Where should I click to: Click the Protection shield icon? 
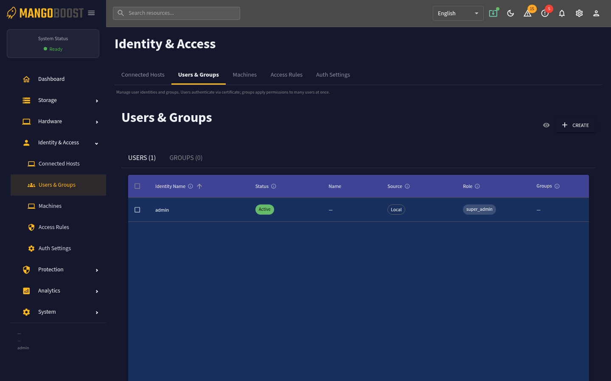point(26,270)
